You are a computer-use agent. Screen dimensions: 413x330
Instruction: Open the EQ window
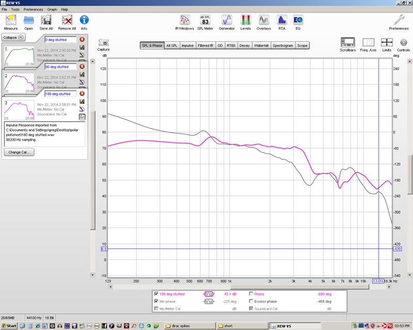tap(298, 23)
